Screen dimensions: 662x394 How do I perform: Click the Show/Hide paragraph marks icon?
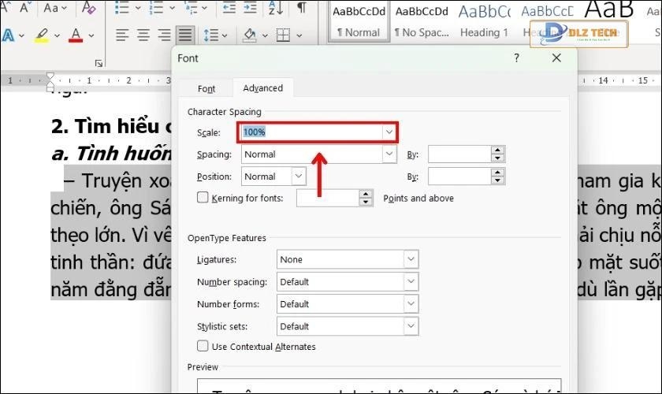(301, 8)
